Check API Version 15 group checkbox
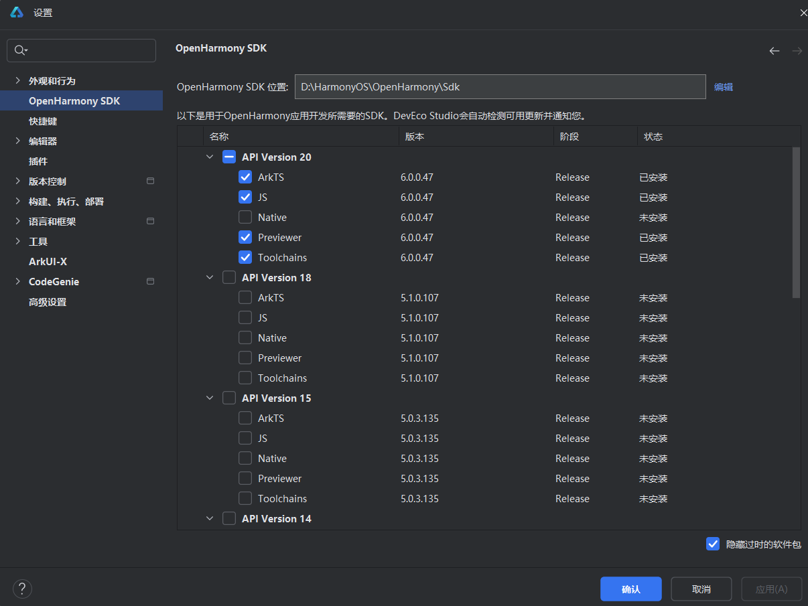The width and height of the screenshot is (808, 606). pyautogui.click(x=229, y=398)
